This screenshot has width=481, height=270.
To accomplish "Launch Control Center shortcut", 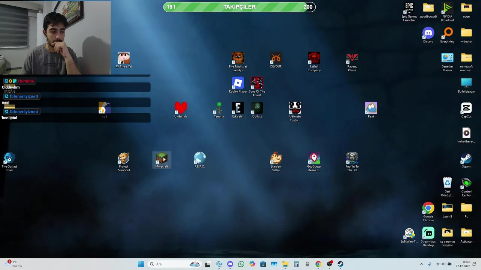I will (x=466, y=187).
